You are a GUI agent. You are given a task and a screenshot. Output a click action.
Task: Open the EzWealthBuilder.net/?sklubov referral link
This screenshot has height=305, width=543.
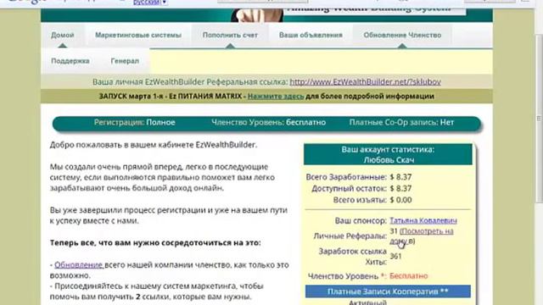[x=365, y=82]
